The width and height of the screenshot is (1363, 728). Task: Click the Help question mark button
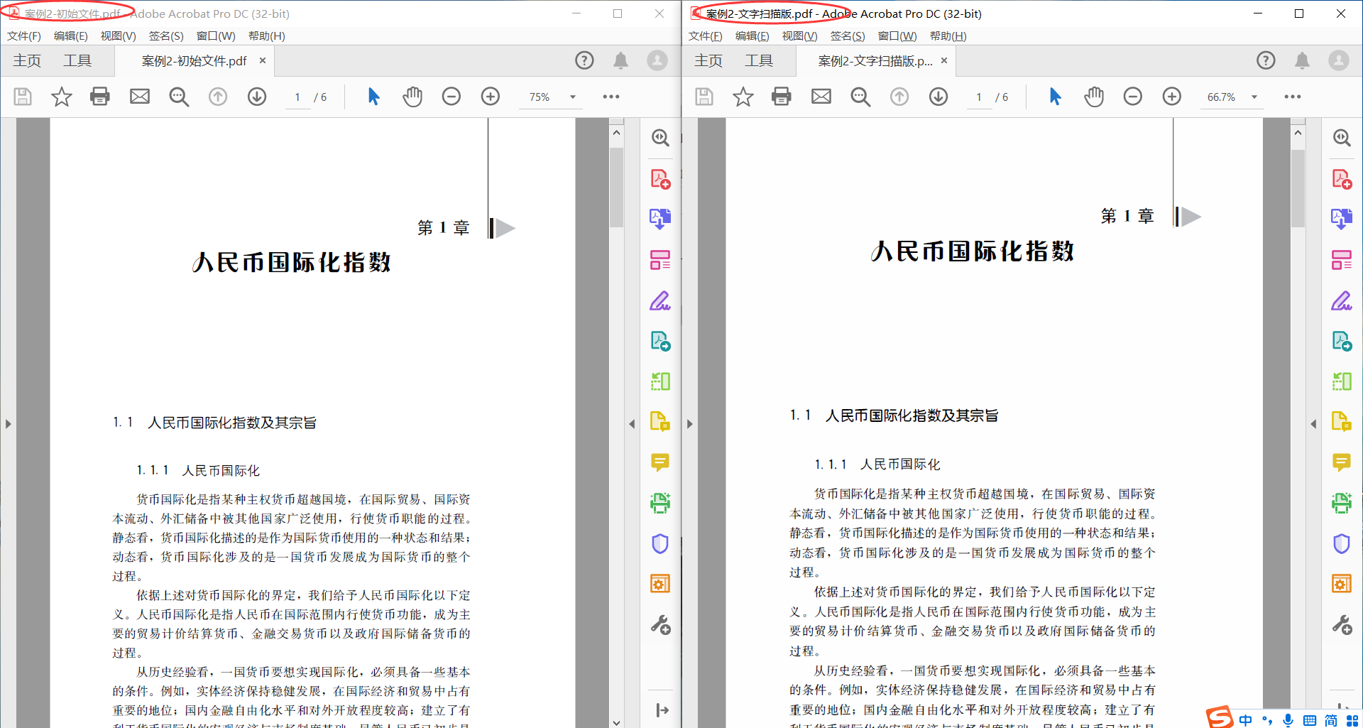point(584,60)
